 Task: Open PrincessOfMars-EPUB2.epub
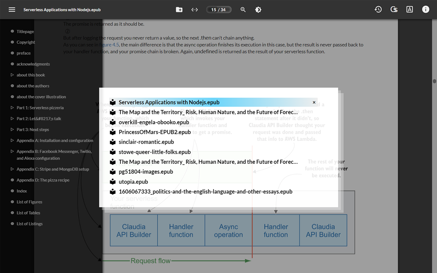click(155, 132)
